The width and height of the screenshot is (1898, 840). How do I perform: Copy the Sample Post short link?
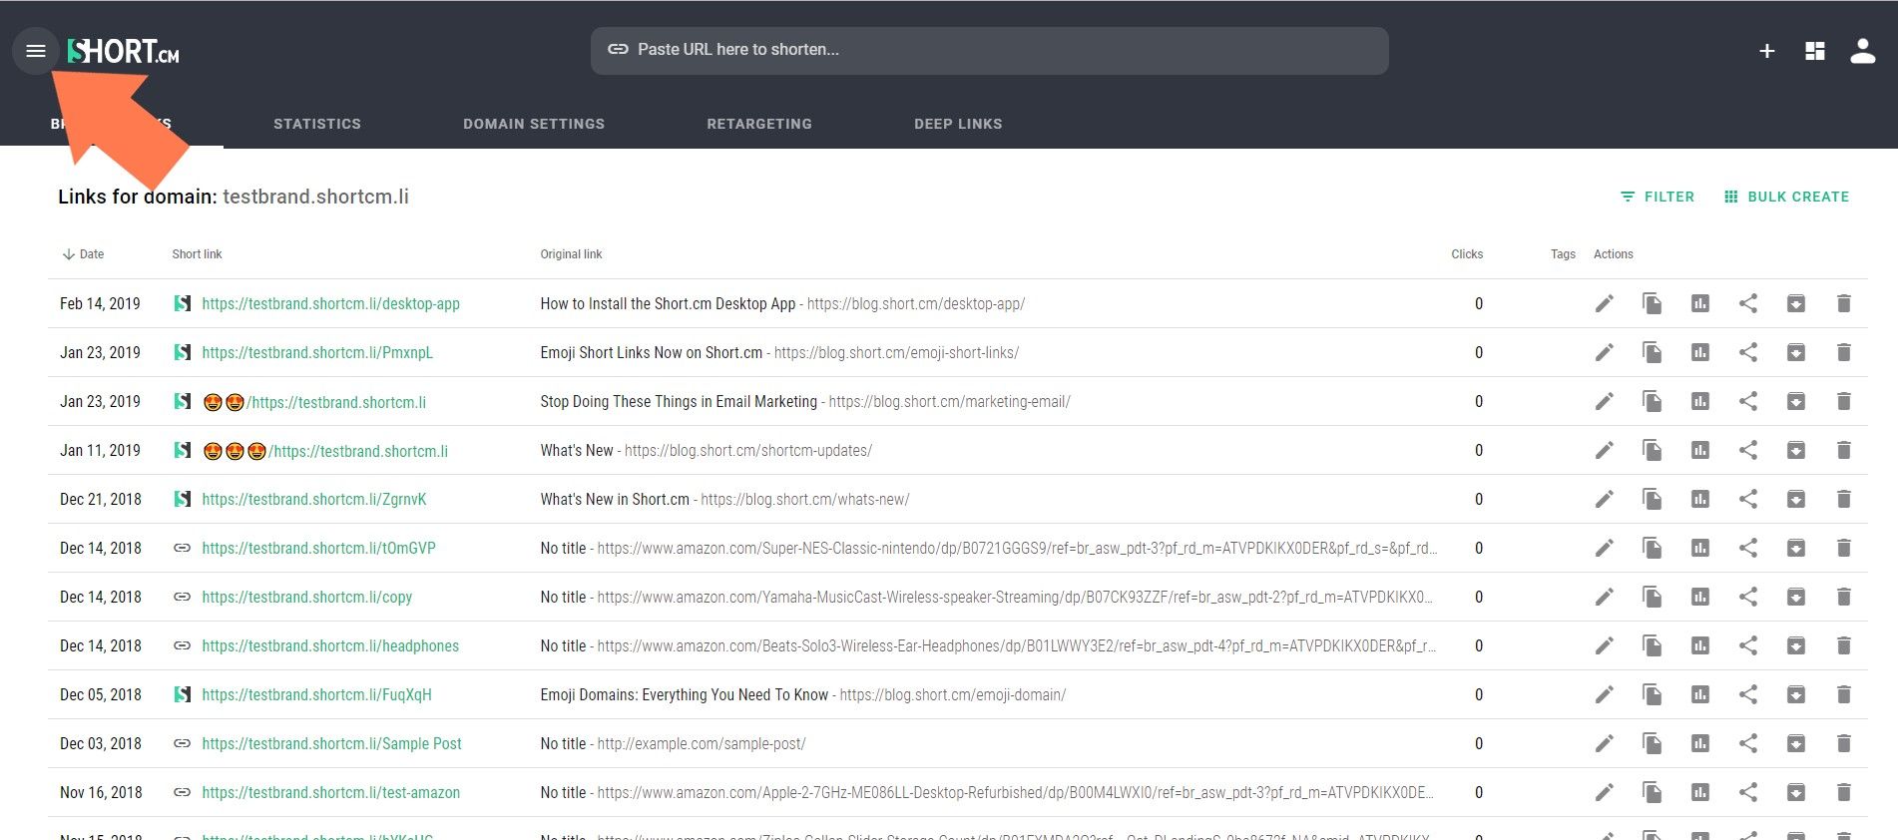point(1652,743)
